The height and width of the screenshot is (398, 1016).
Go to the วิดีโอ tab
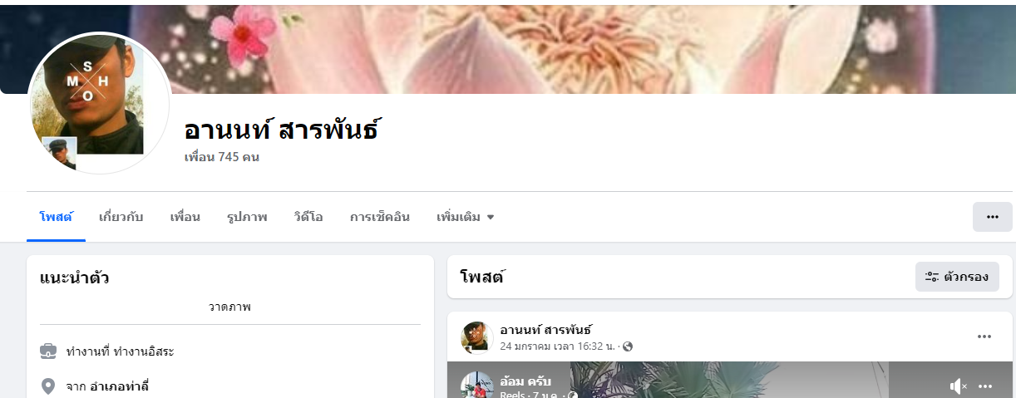coord(308,217)
